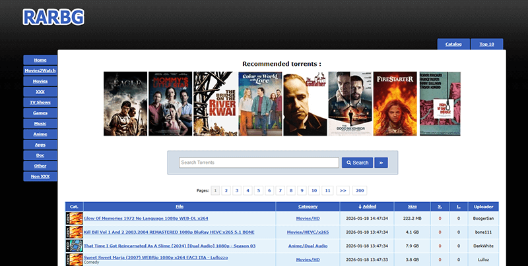Click the Search button
528x266 pixels.
[357, 163]
